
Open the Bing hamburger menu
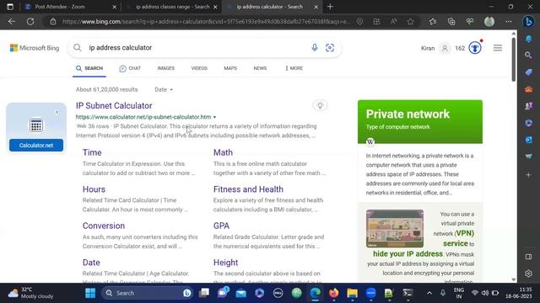(x=498, y=48)
